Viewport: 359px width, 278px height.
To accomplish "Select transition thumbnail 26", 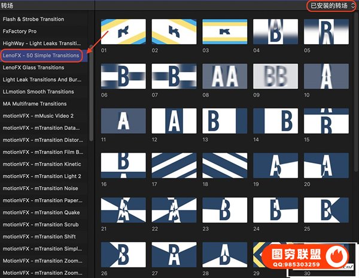I will tap(121, 256).
